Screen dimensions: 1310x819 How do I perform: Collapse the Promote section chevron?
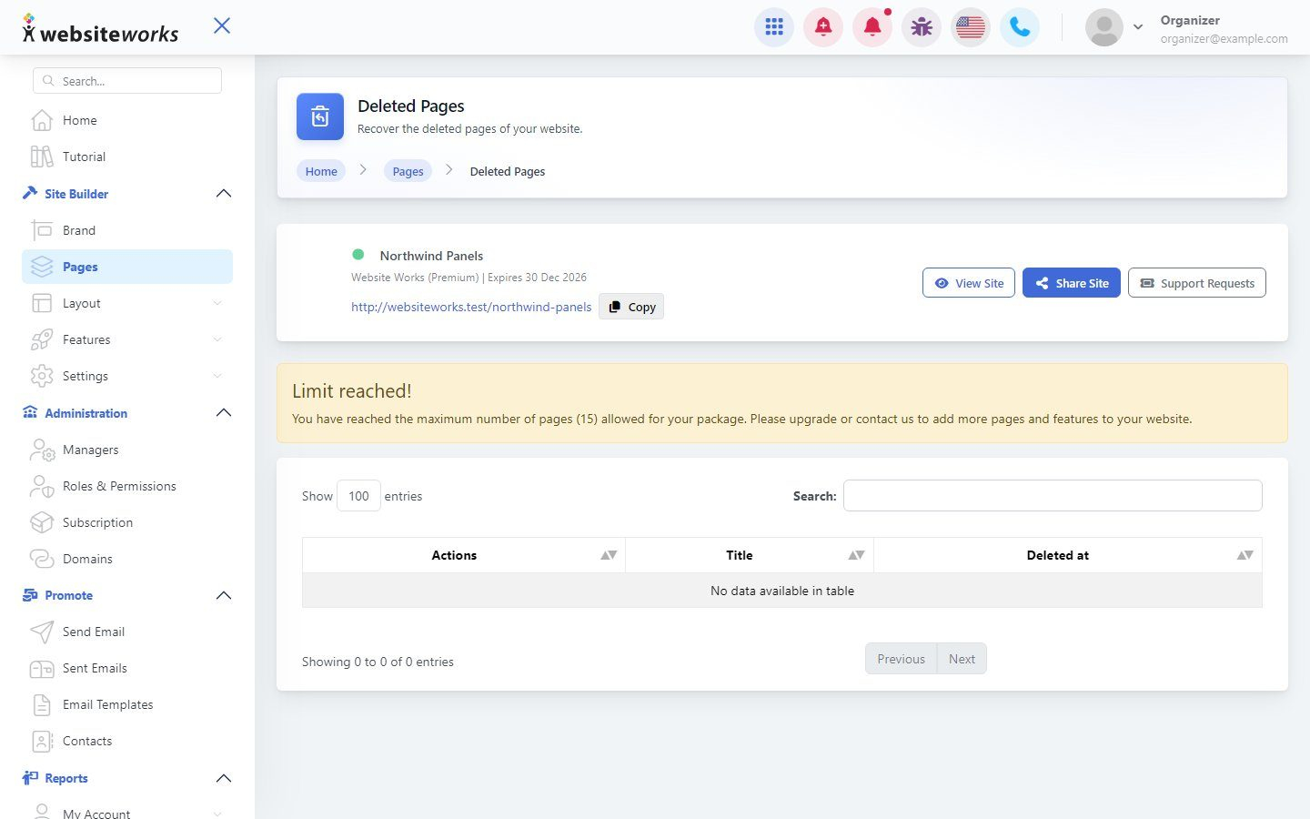[x=224, y=595]
